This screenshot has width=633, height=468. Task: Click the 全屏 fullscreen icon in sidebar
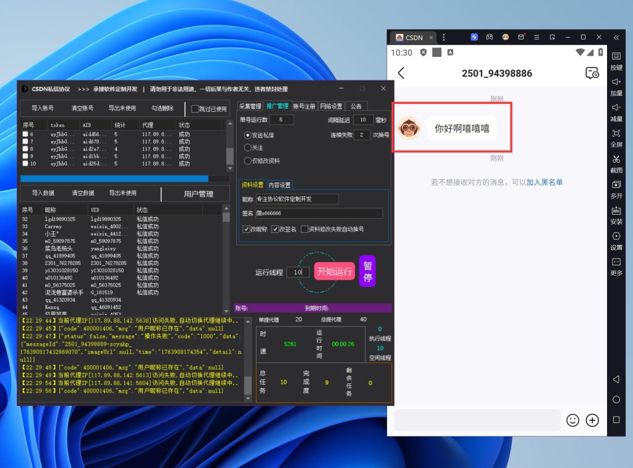(616, 134)
